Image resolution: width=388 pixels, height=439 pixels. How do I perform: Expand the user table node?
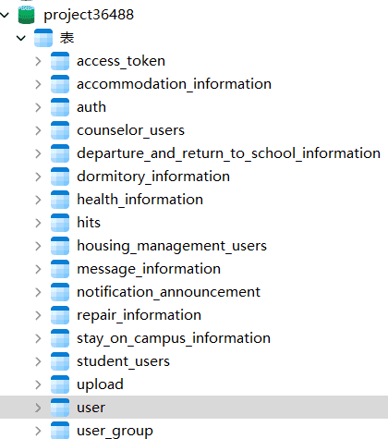click(x=38, y=408)
